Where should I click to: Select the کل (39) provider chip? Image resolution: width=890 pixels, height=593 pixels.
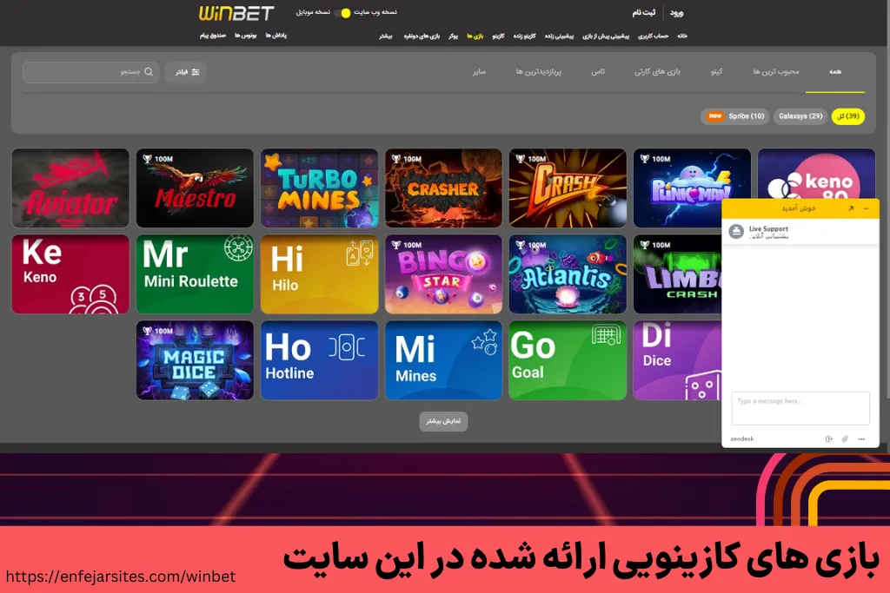coord(848,116)
